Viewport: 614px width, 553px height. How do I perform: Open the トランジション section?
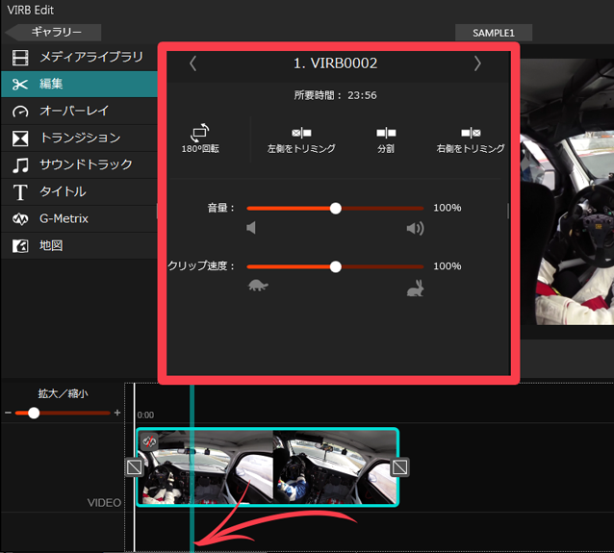point(80,138)
